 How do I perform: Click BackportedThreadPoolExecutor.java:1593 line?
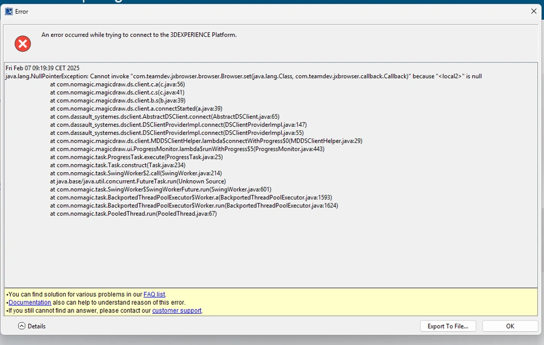coord(191,198)
